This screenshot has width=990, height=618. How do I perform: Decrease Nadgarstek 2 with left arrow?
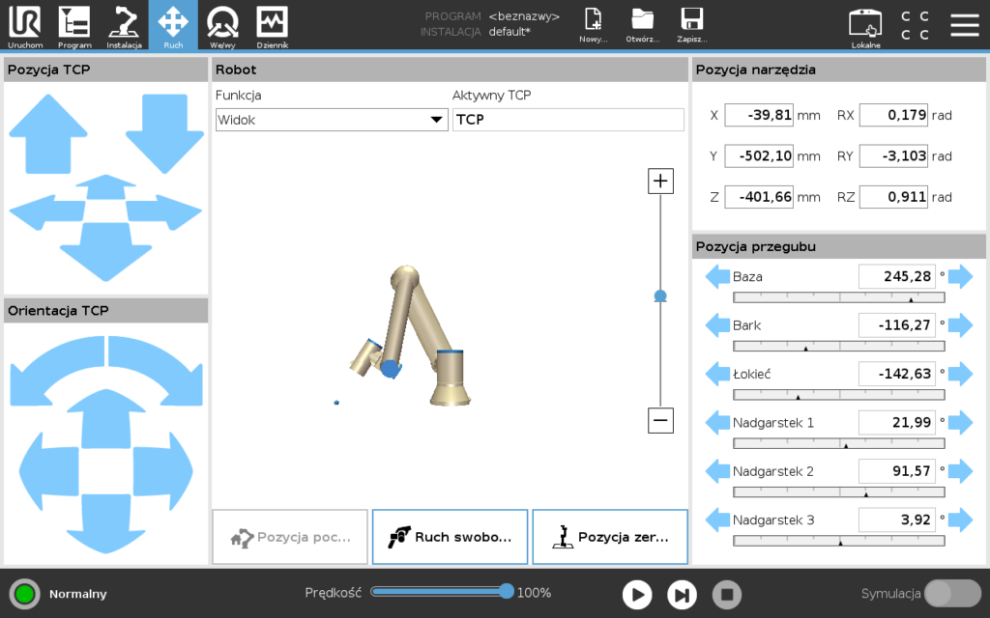click(717, 471)
